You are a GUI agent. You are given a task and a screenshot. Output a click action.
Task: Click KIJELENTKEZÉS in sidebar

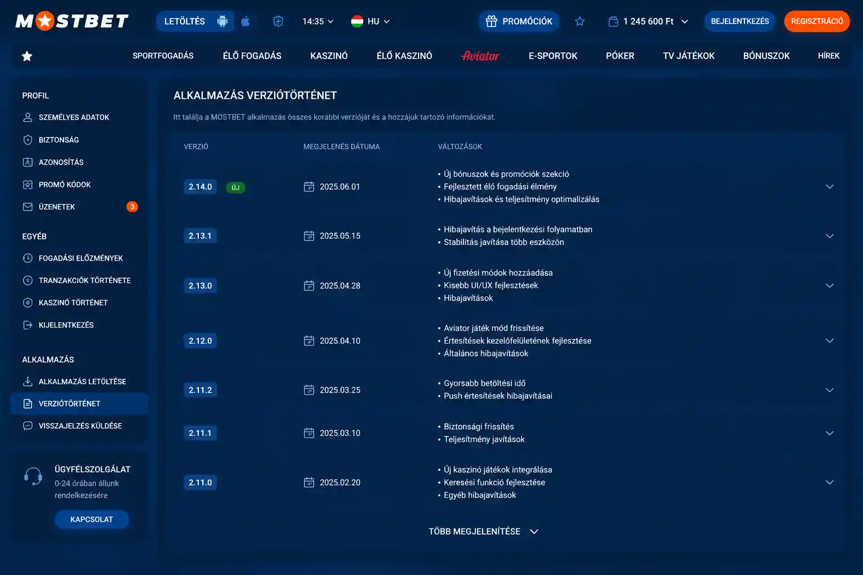coord(79,325)
